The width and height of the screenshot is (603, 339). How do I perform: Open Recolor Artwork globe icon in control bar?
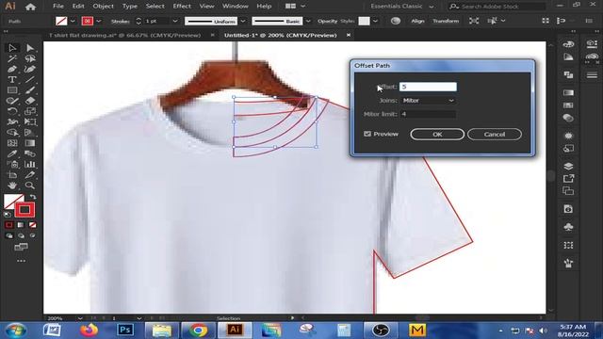click(x=396, y=21)
